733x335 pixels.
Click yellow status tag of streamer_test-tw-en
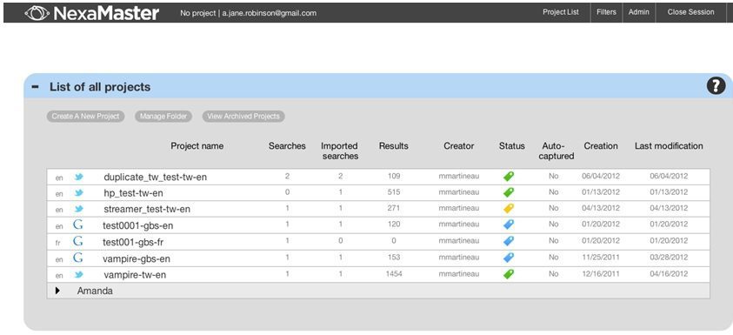[x=508, y=208]
